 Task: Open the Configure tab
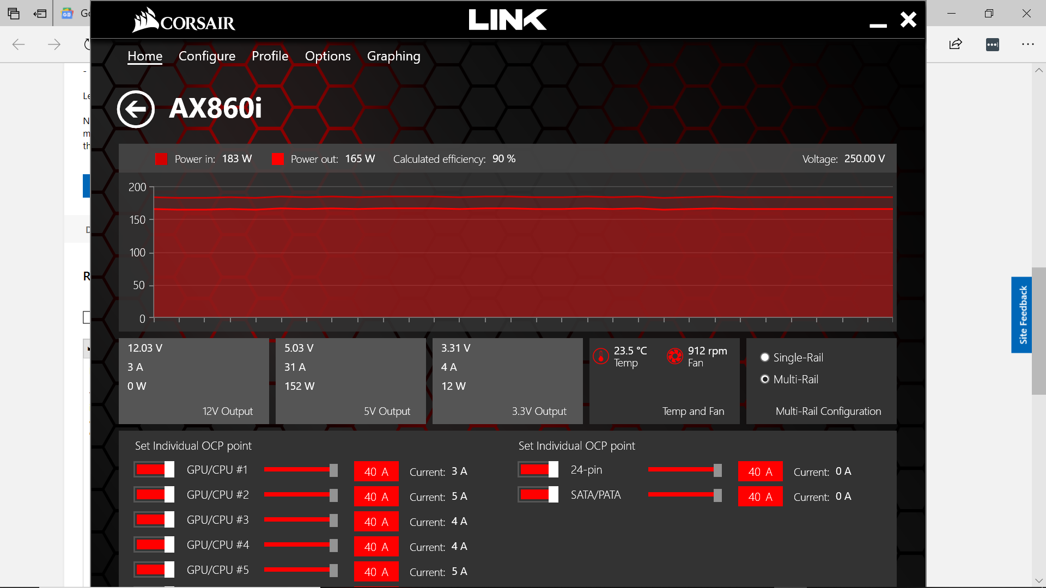(207, 56)
